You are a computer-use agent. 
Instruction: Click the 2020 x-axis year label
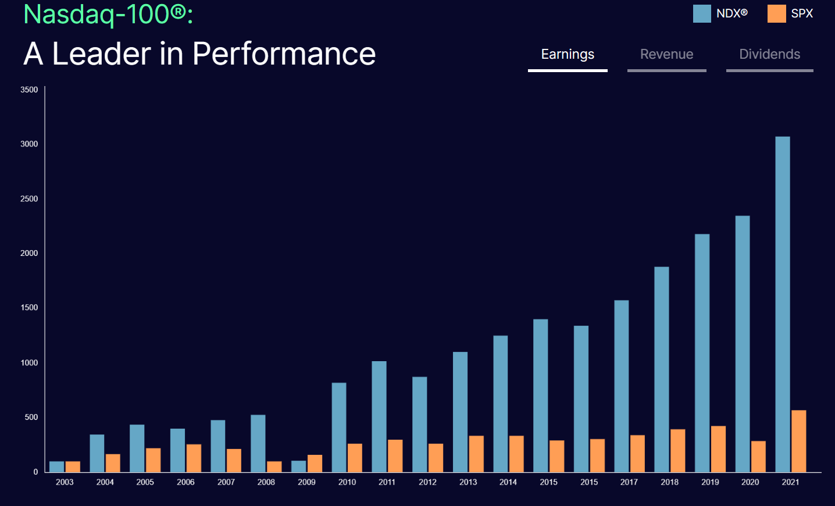tap(750, 482)
